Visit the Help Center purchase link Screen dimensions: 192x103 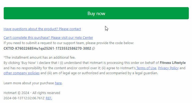pyautogui.click(x=48, y=38)
